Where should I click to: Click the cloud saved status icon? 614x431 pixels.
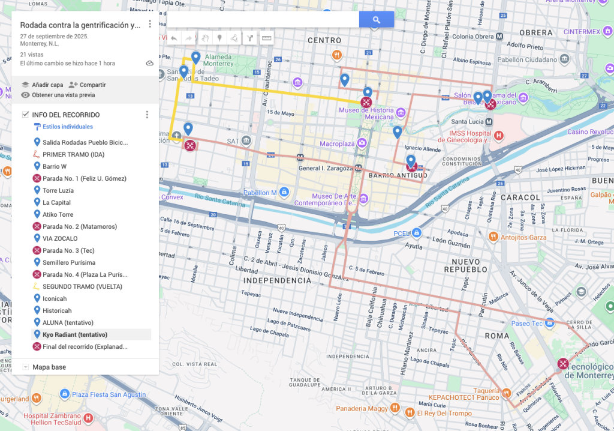[x=149, y=63]
